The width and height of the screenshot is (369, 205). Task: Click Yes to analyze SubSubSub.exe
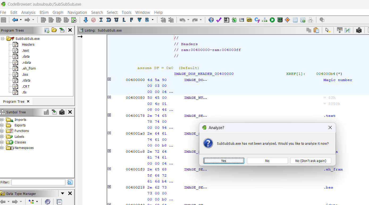pyautogui.click(x=224, y=161)
